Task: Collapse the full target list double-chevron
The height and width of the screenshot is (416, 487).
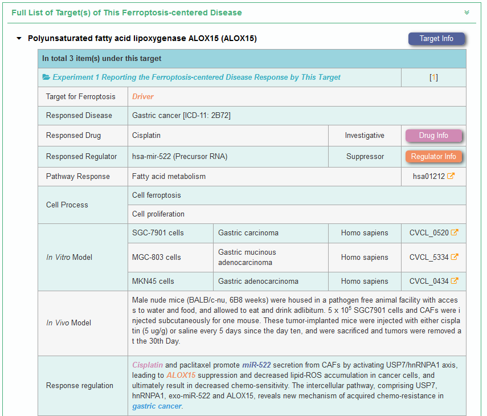Action: (466, 13)
